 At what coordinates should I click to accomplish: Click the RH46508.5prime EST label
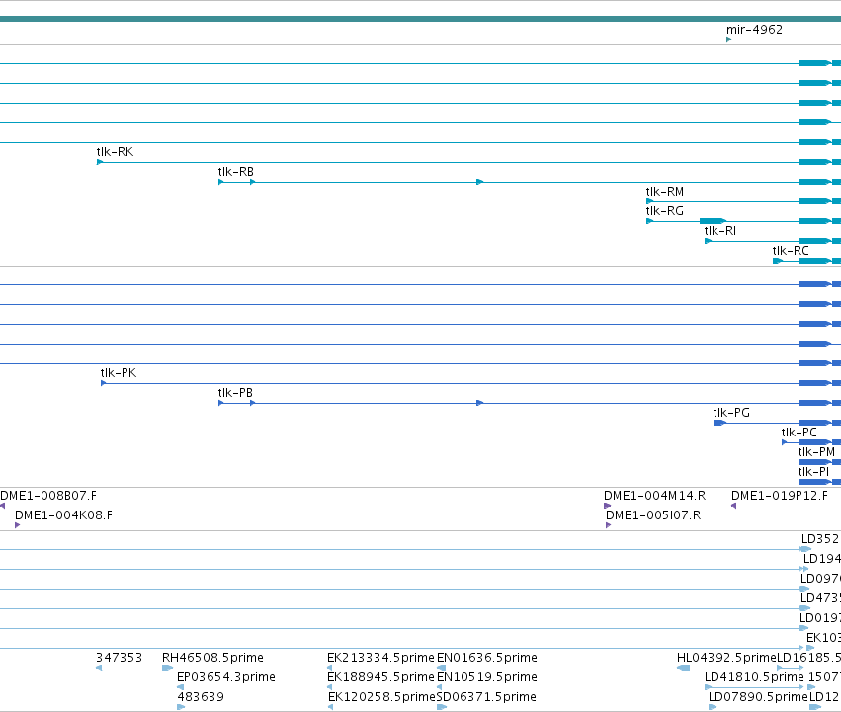coord(212,658)
